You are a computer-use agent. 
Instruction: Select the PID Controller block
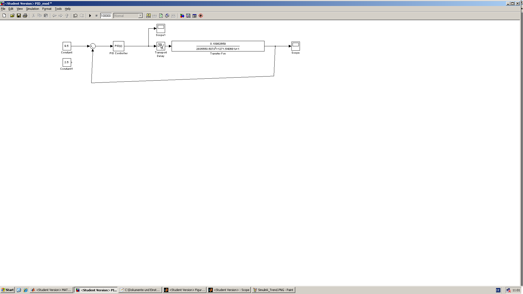(x=118, y=46)
